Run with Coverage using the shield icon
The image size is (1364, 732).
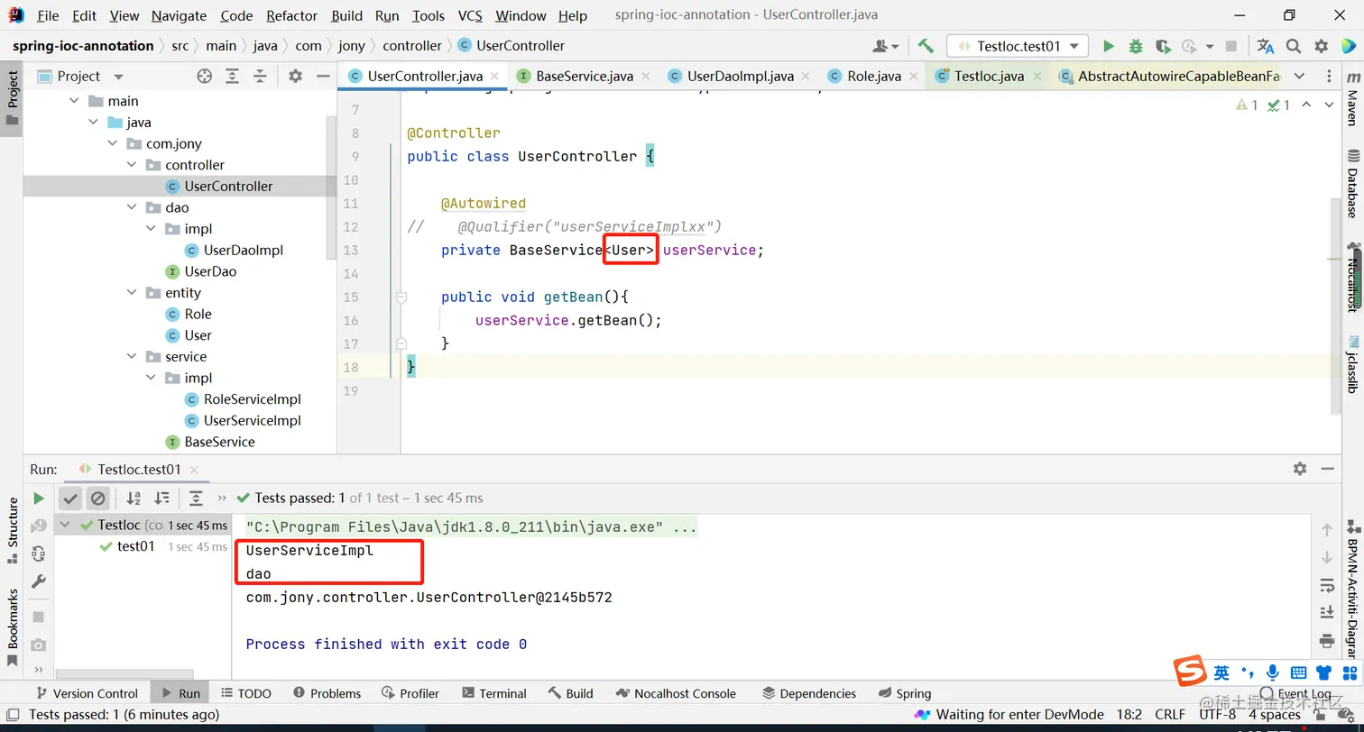(x=1163, y=46)
